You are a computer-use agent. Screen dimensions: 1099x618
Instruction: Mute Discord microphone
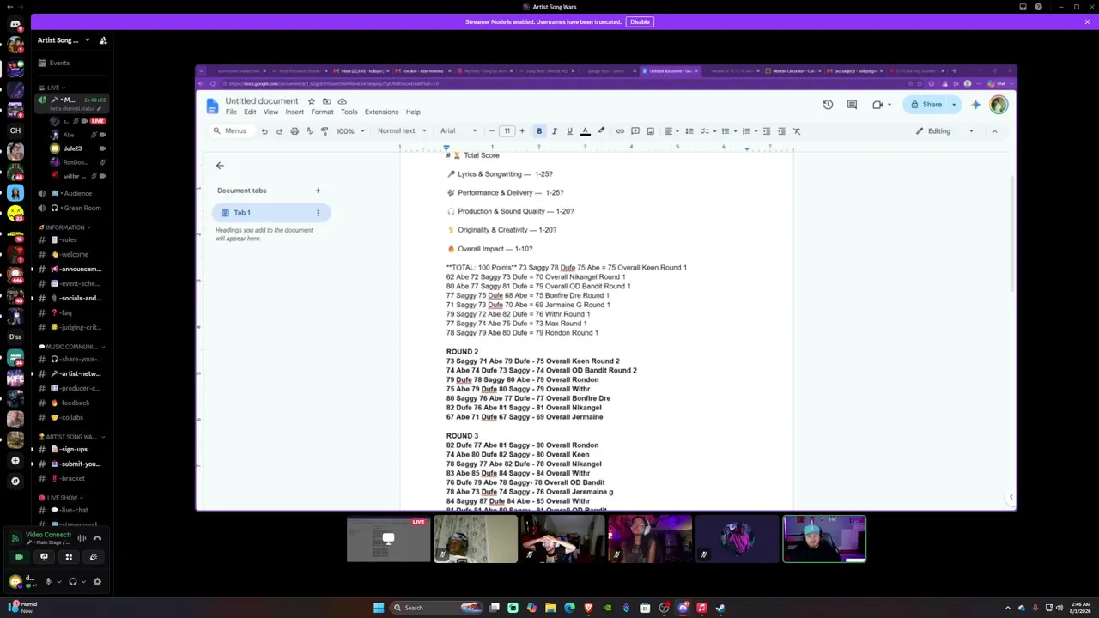tap(48, 582)
